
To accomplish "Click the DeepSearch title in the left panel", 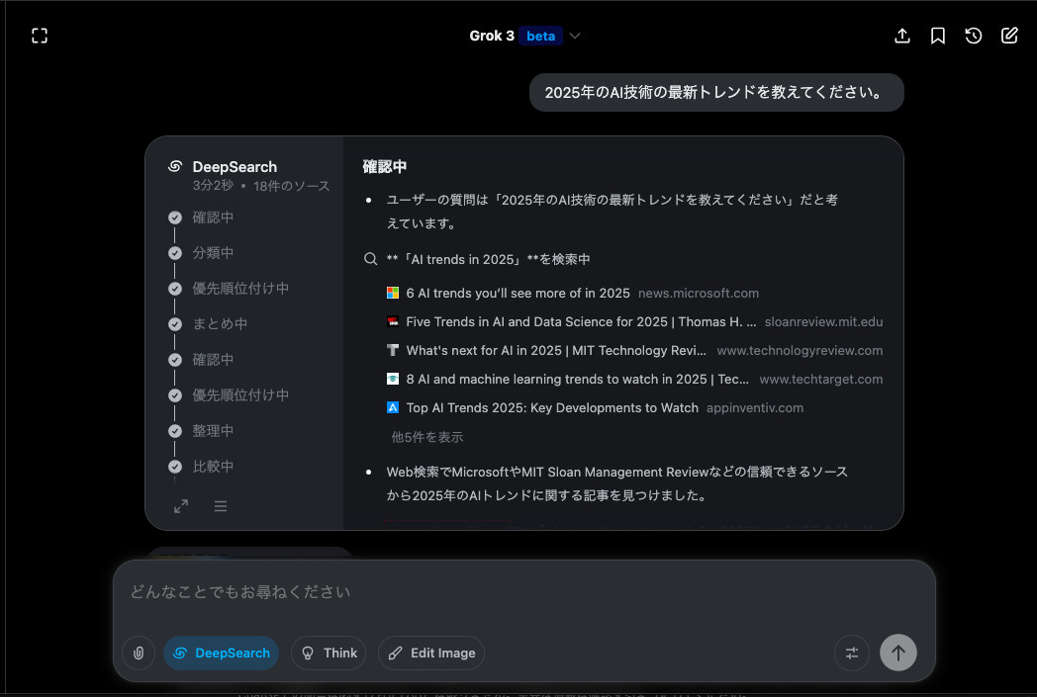I will [x=235, y=166].
